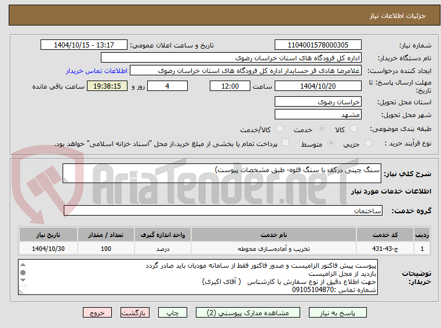
Task: Click scroll up arrow in buyer notes
Action: [23, 265]
